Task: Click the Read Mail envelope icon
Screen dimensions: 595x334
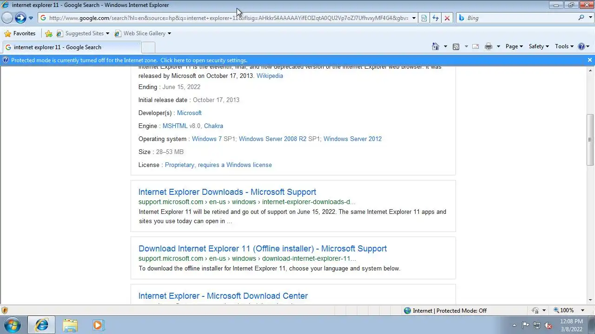Action: tap(476, 46)
